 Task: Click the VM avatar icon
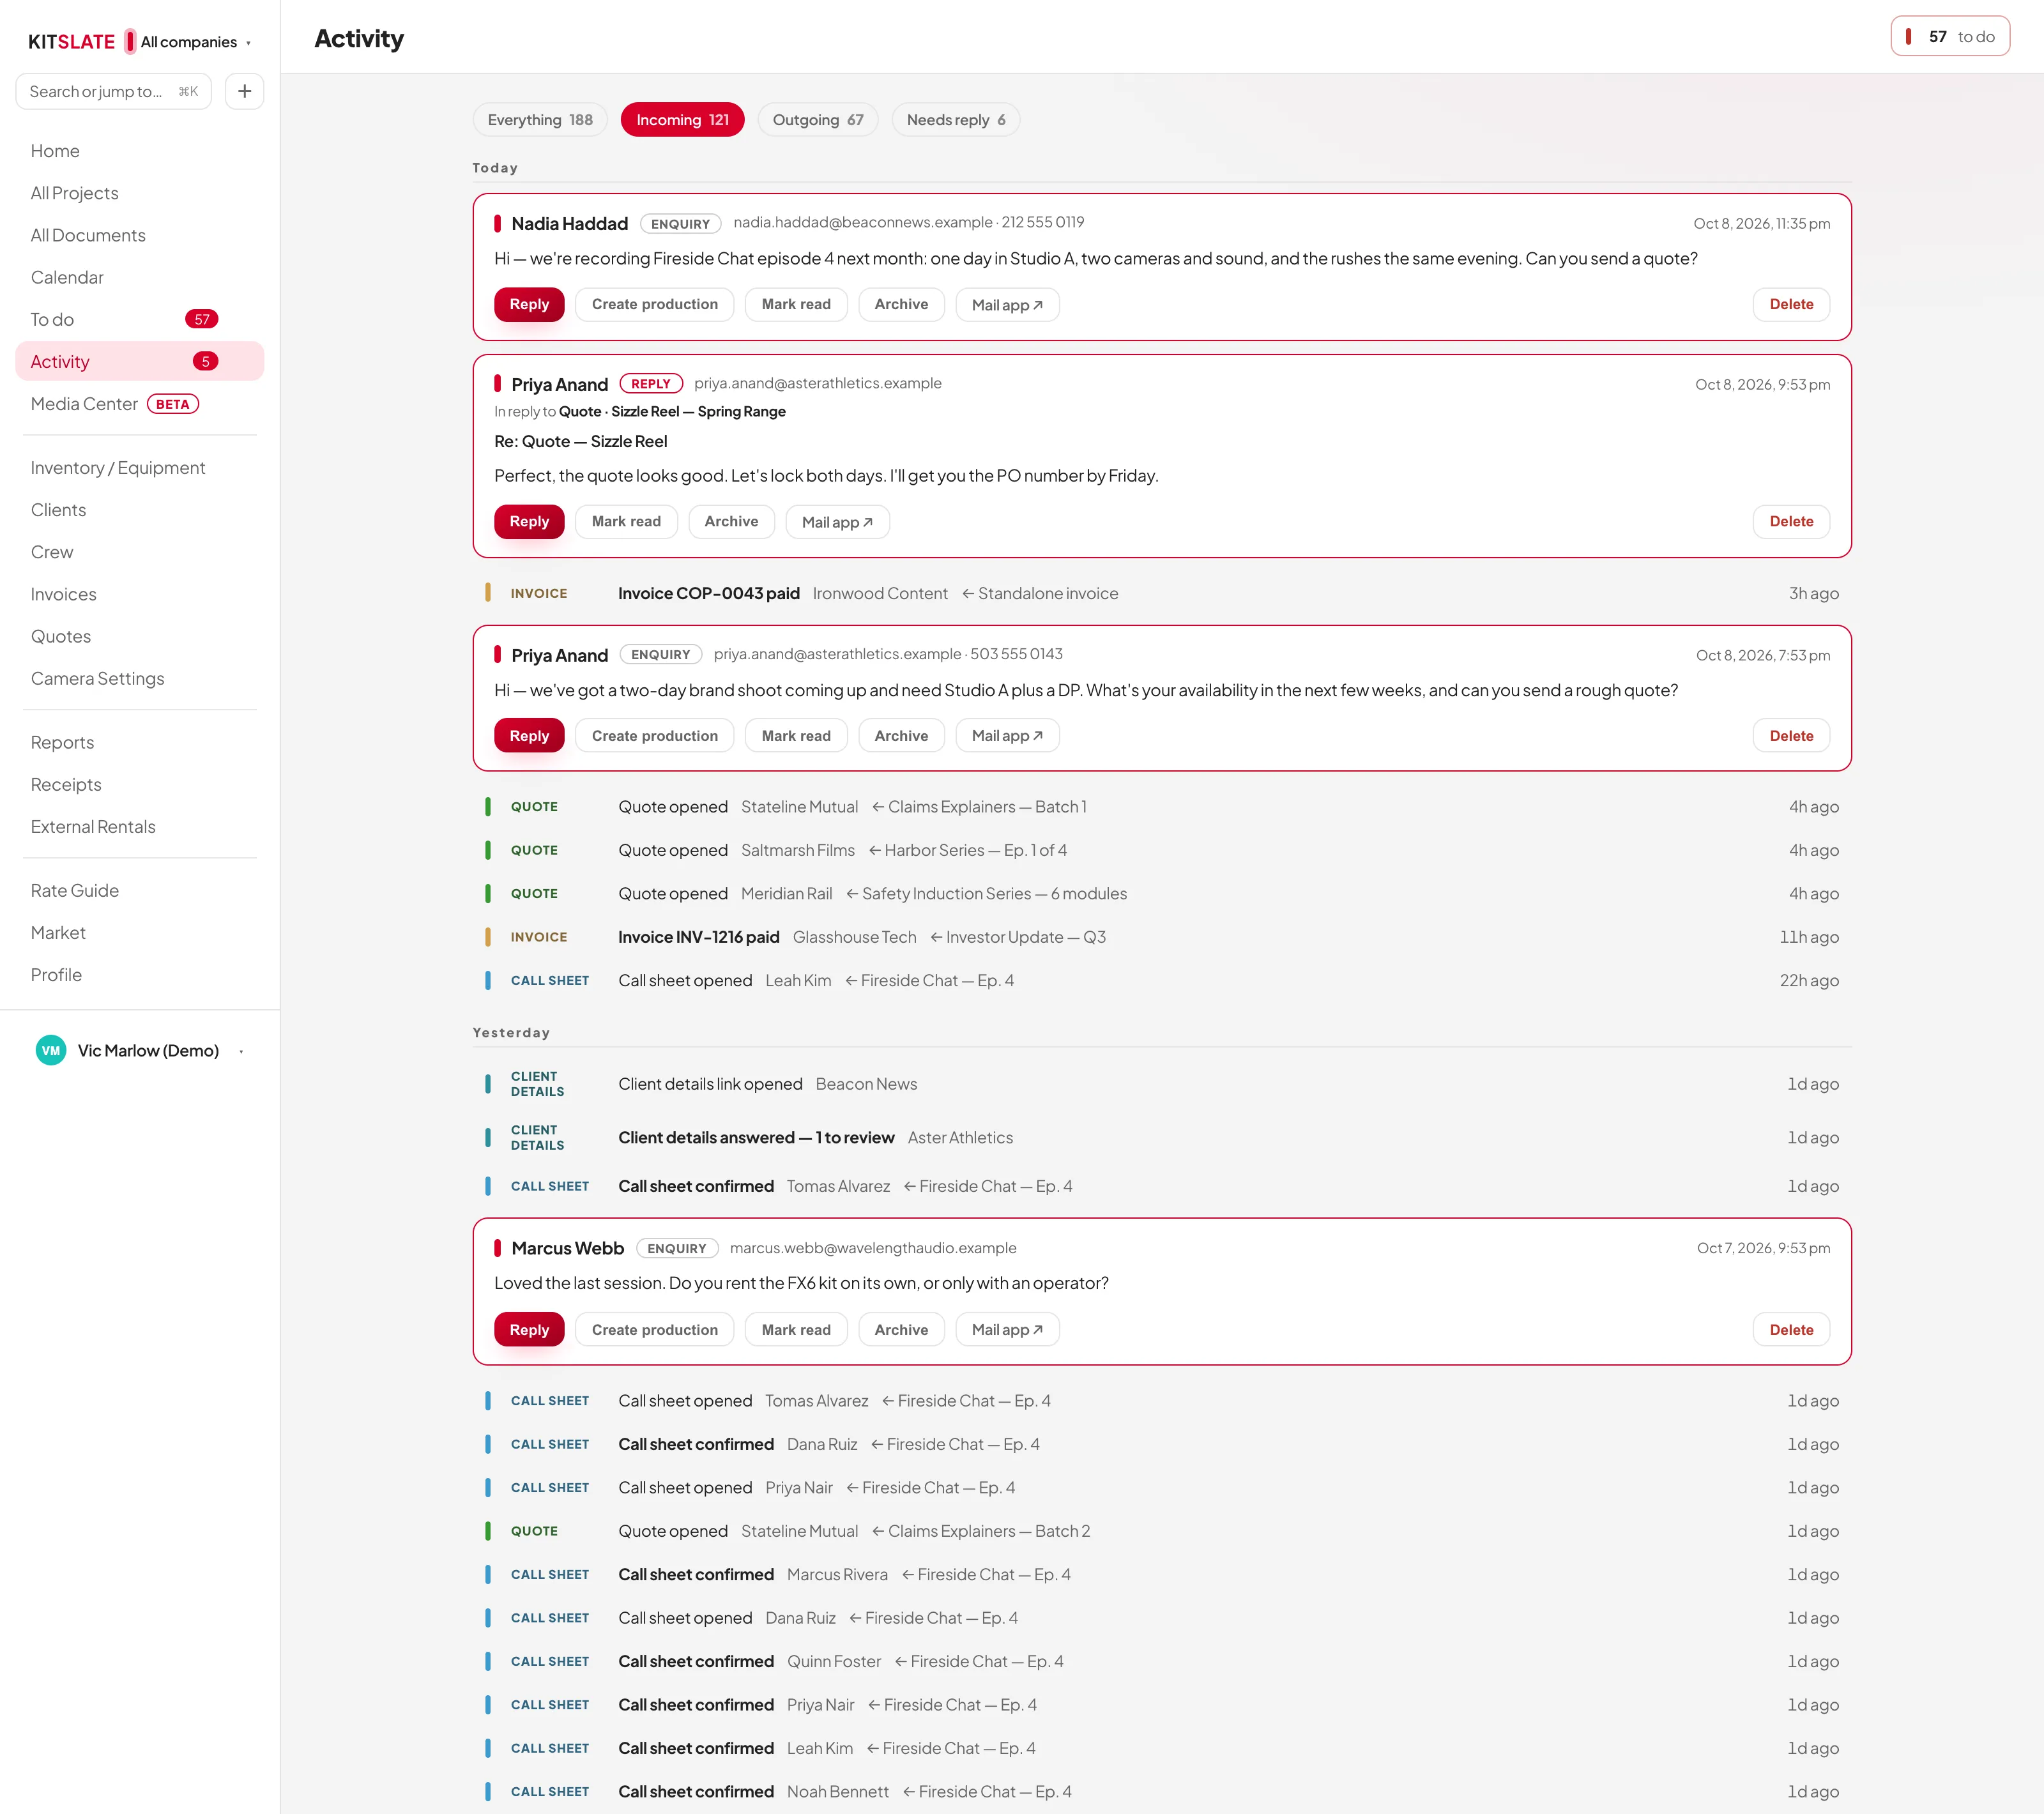click(51, 1050)
